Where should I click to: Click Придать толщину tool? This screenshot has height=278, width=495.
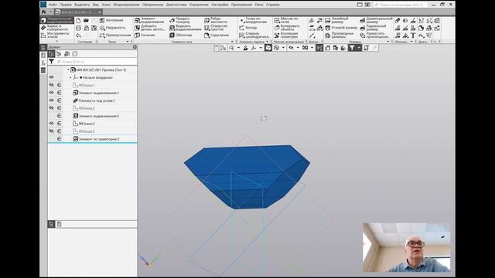179,21
